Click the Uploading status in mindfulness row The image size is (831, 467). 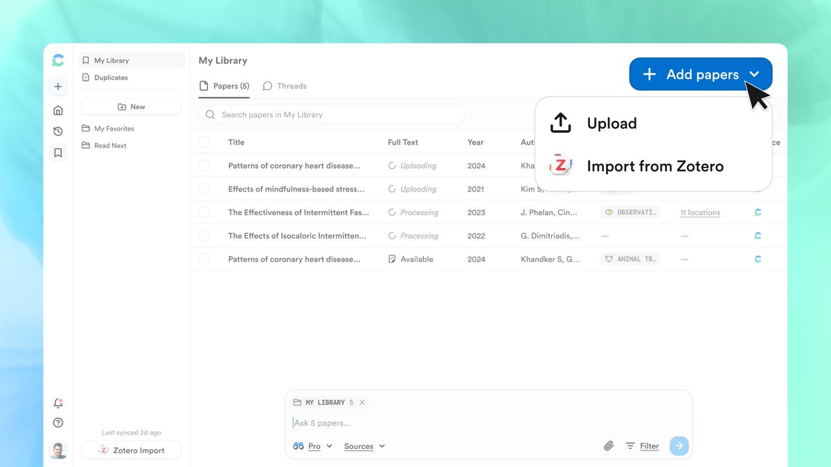coord(412,189)
